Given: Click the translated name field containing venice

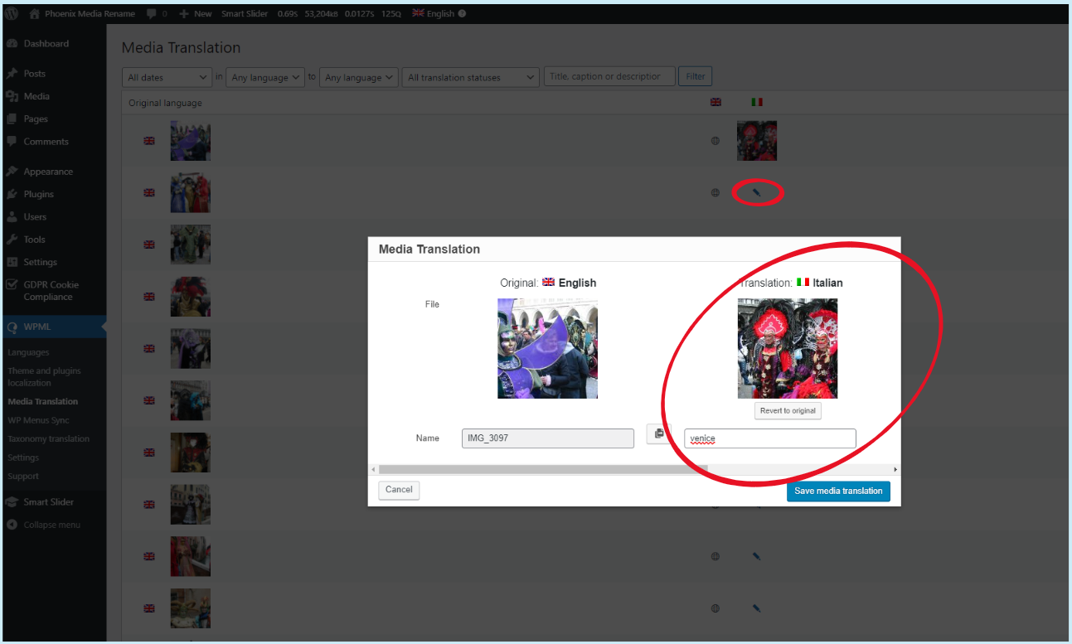Looking at the screenshot, I should tap(770, 438).
